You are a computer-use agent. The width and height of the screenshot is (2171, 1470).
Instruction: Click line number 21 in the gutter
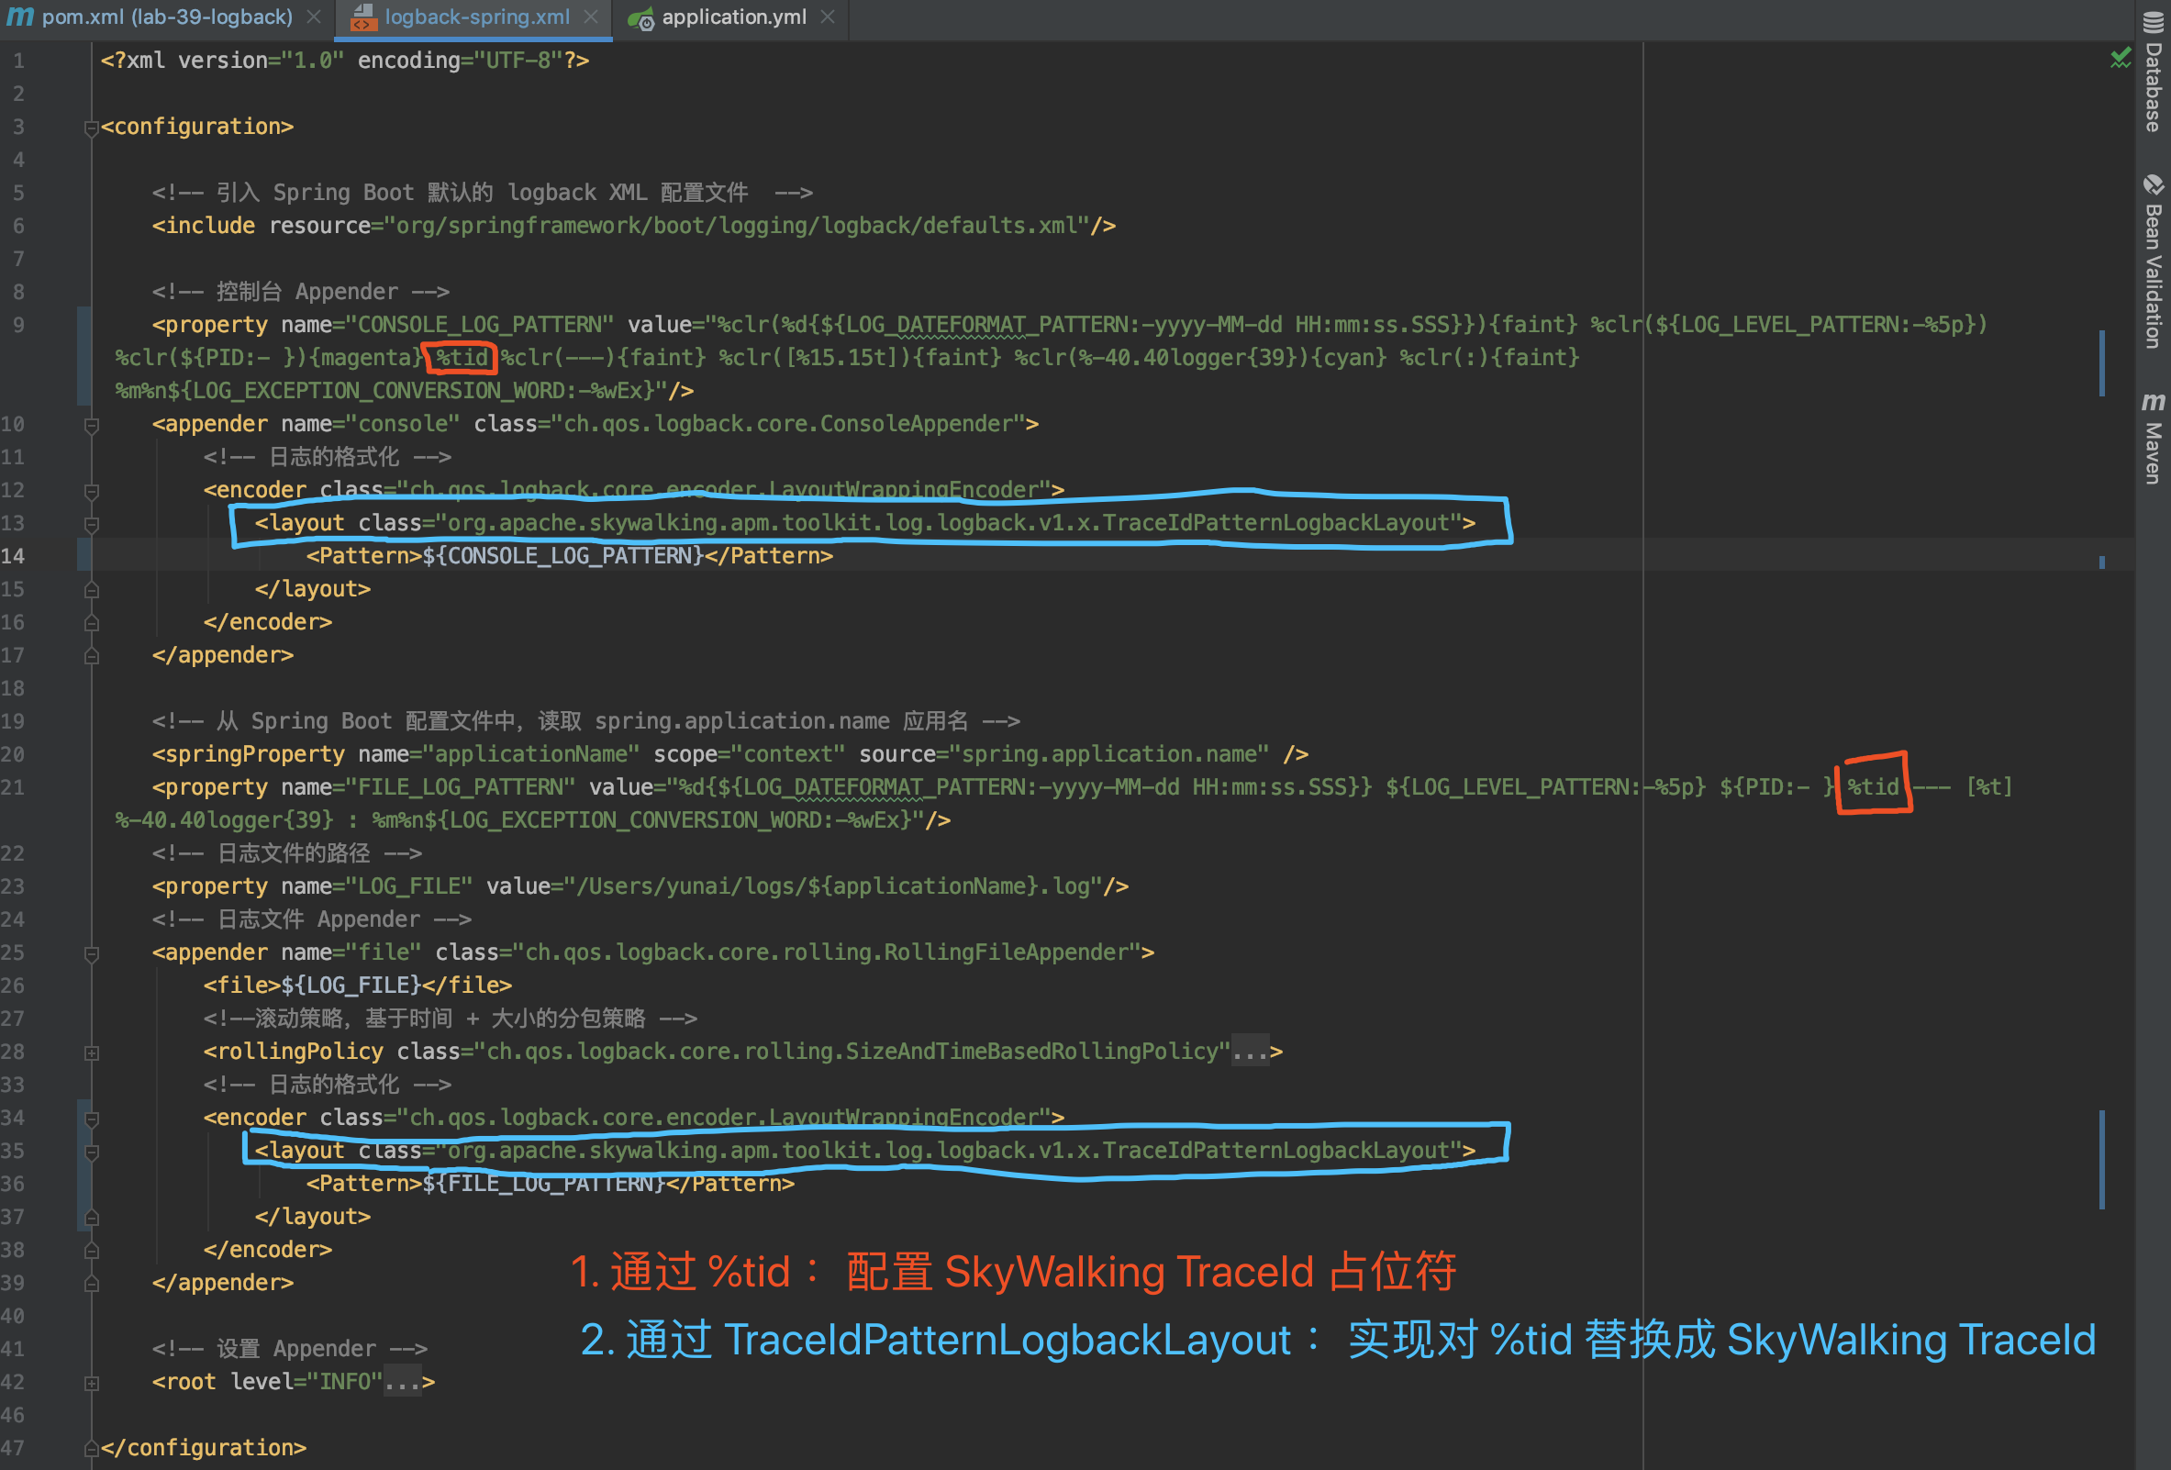coord(13,788)
